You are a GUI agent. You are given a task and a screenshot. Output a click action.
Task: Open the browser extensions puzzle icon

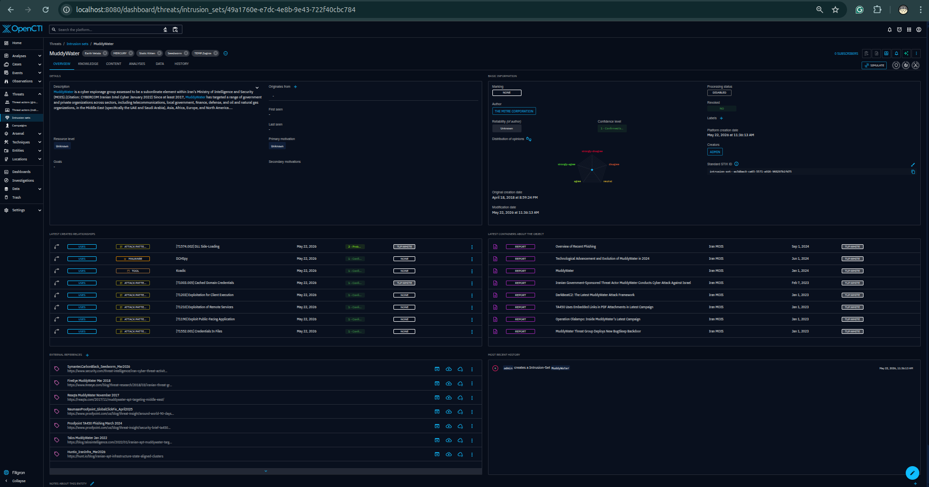tap(877, 10)
